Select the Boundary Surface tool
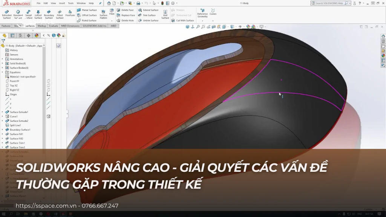 pyautogui.click(x=49, y=15)
